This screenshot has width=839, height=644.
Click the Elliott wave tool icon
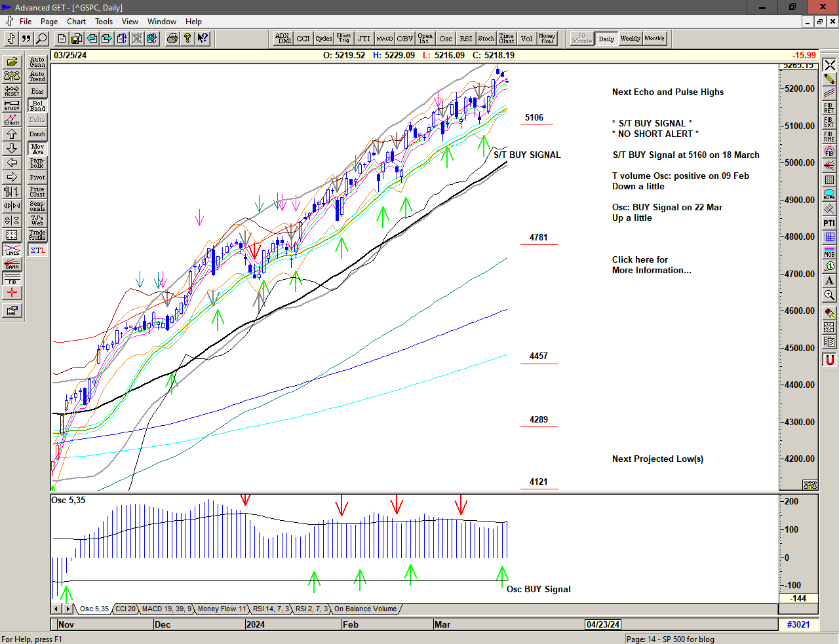[x=12, y=119]
